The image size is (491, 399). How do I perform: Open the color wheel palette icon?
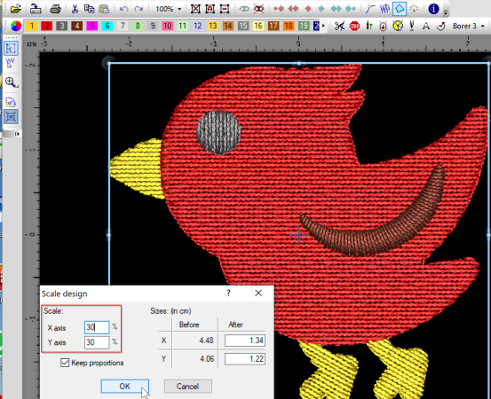[x=16, y=26]
